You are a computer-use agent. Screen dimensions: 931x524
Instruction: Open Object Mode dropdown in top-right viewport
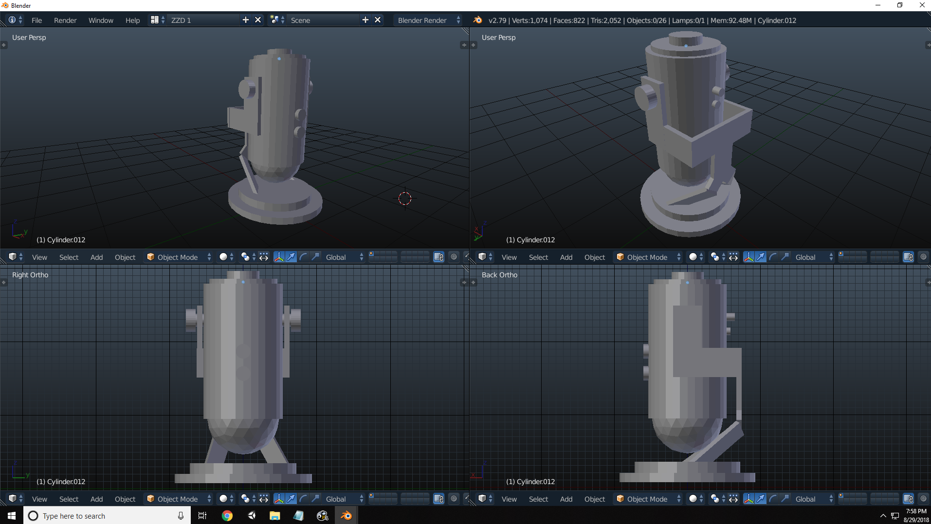point(648,257)
